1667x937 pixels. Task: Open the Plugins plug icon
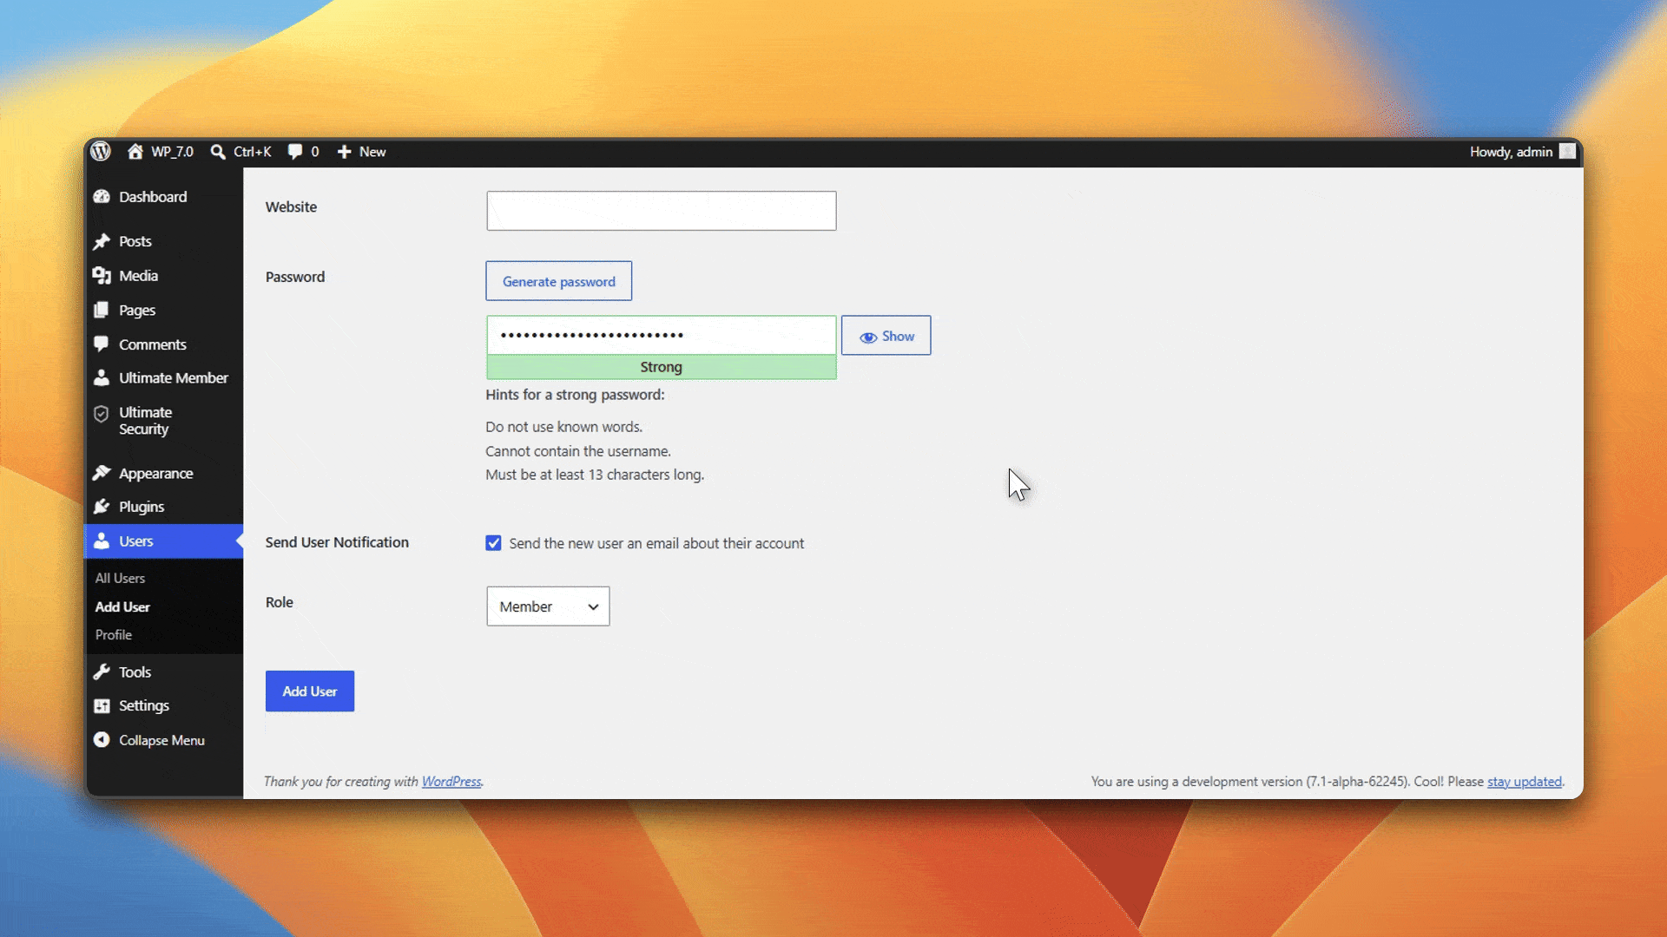(x=102, y=507)
